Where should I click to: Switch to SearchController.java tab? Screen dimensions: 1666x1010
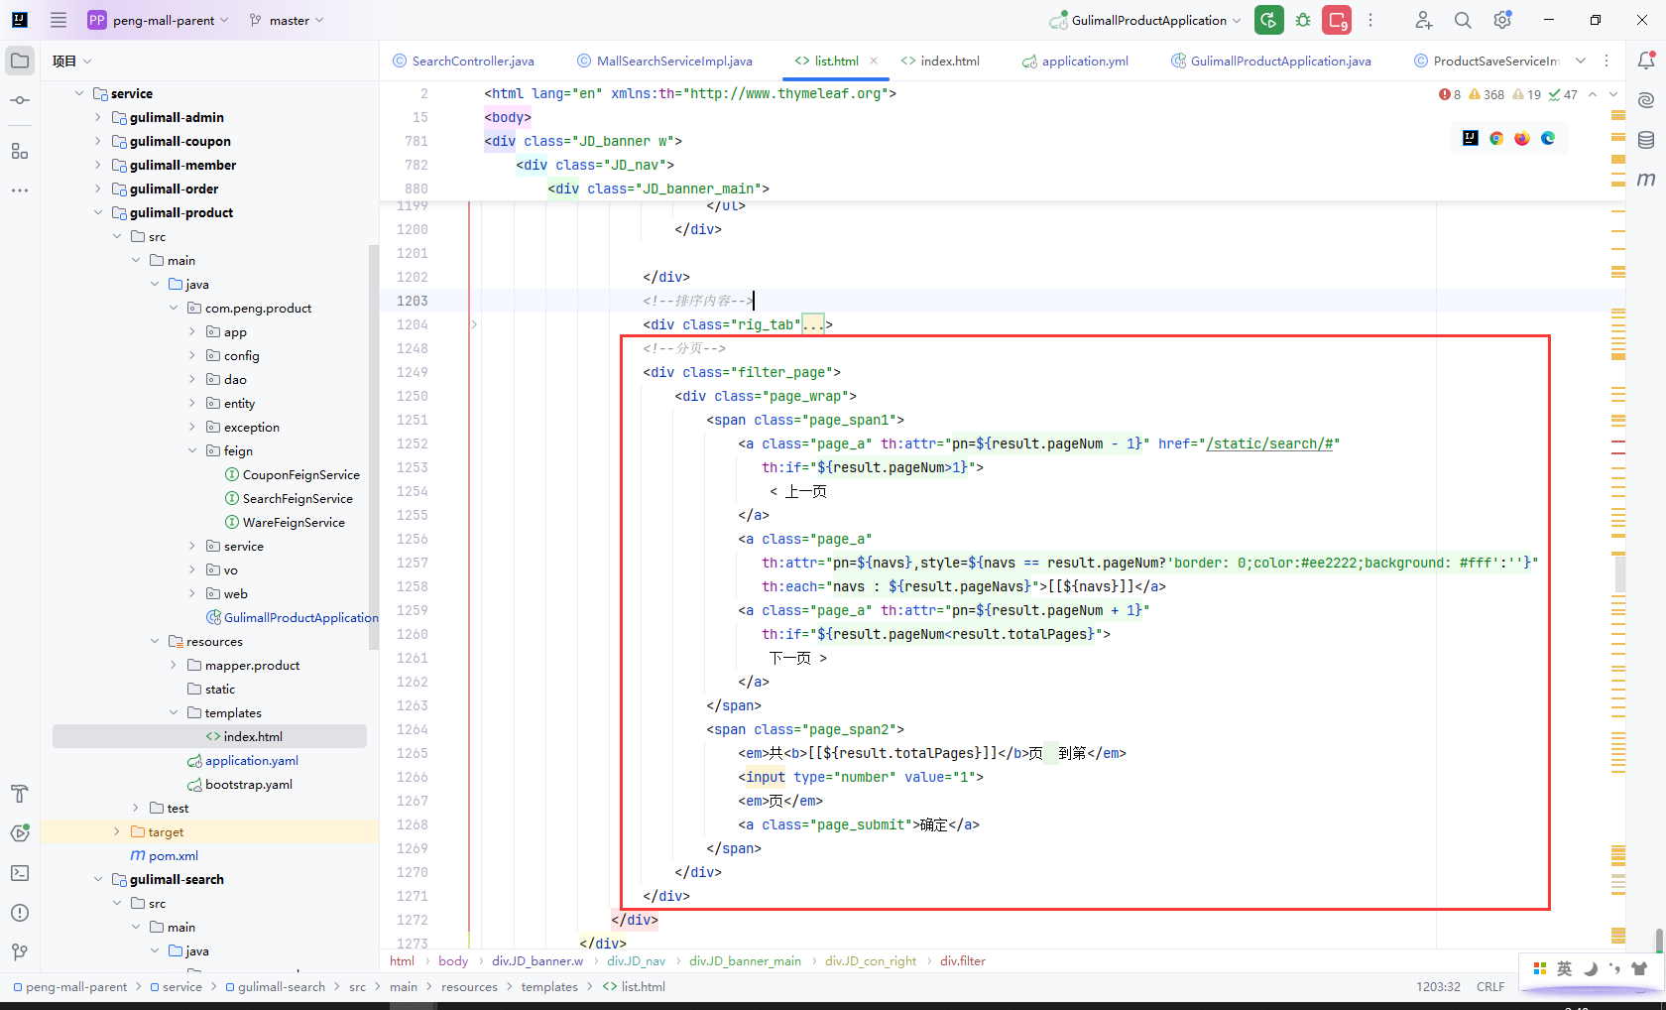pyautogui.click(x=463, y=61)
